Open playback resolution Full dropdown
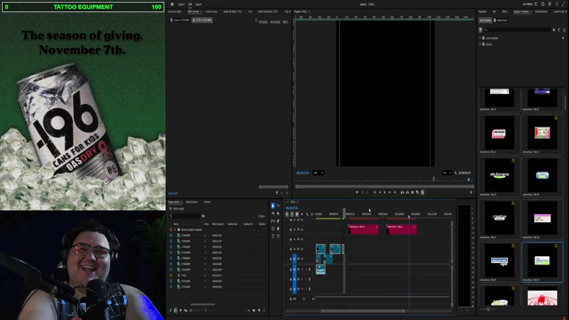The width and height of the screenshot is (569, 320). [447, 173]
